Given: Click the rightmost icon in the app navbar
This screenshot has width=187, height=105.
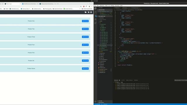Looking at the screenshot, I should click(x=91, y=12).
